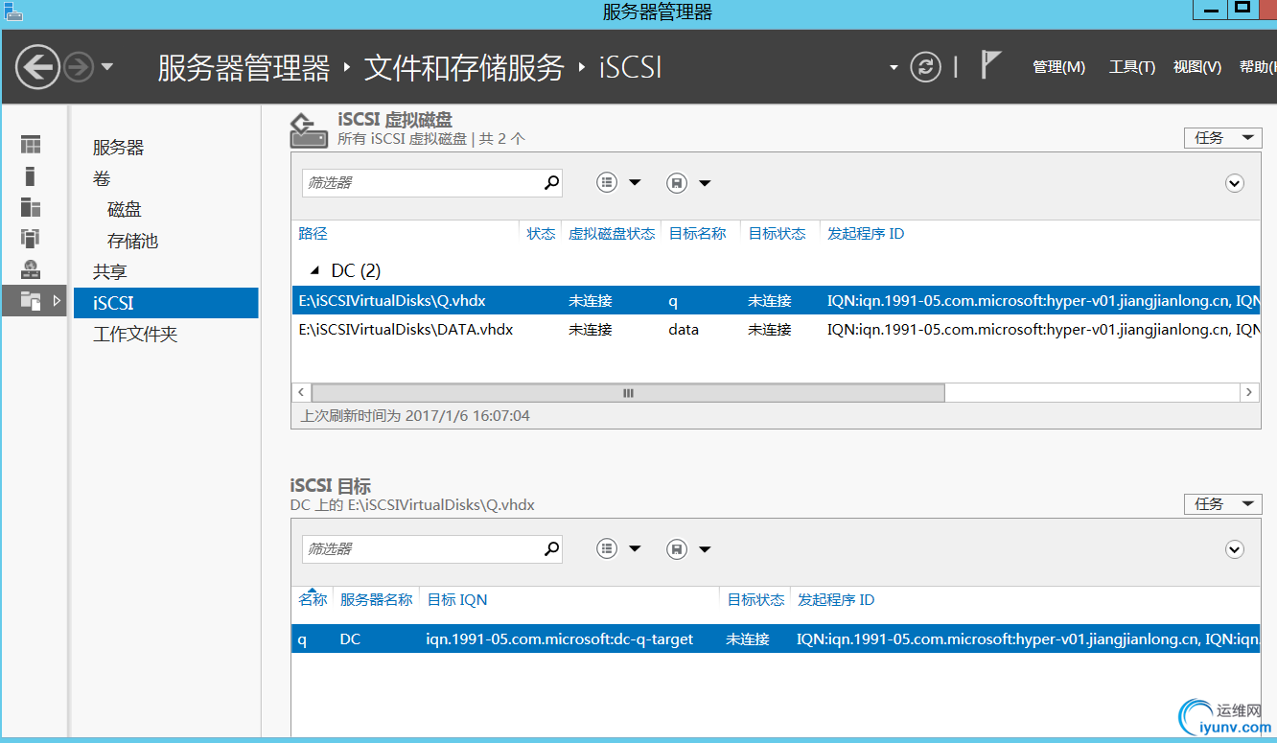The width and height of the screenshot is (1277, 743).
Task: Select target row iqn.1991-05.com.microsoft:dc-q-target
Action: pyautogui.click(x=776, y=639)
